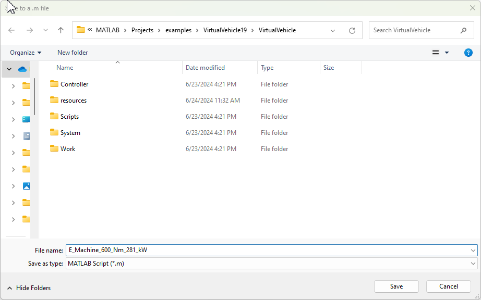
Task: Open the Help question mark button
Action: [x=468, y=53]
